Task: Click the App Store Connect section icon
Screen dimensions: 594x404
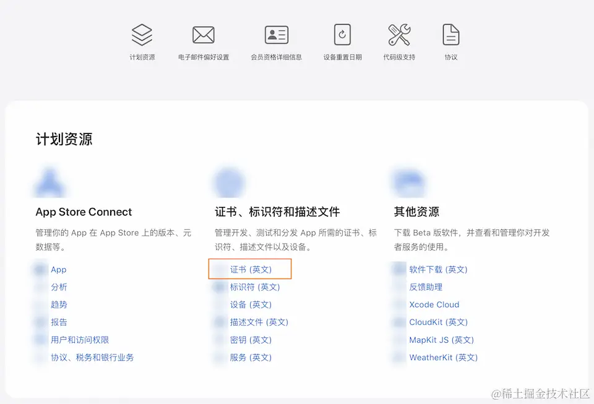Action: point(50,180)
